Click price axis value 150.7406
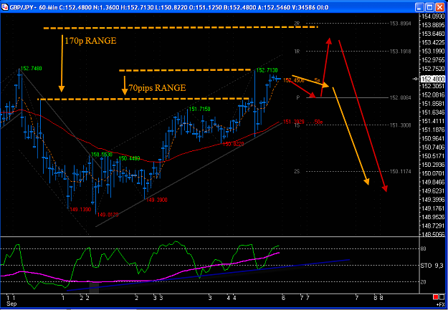 click(432, 147)
